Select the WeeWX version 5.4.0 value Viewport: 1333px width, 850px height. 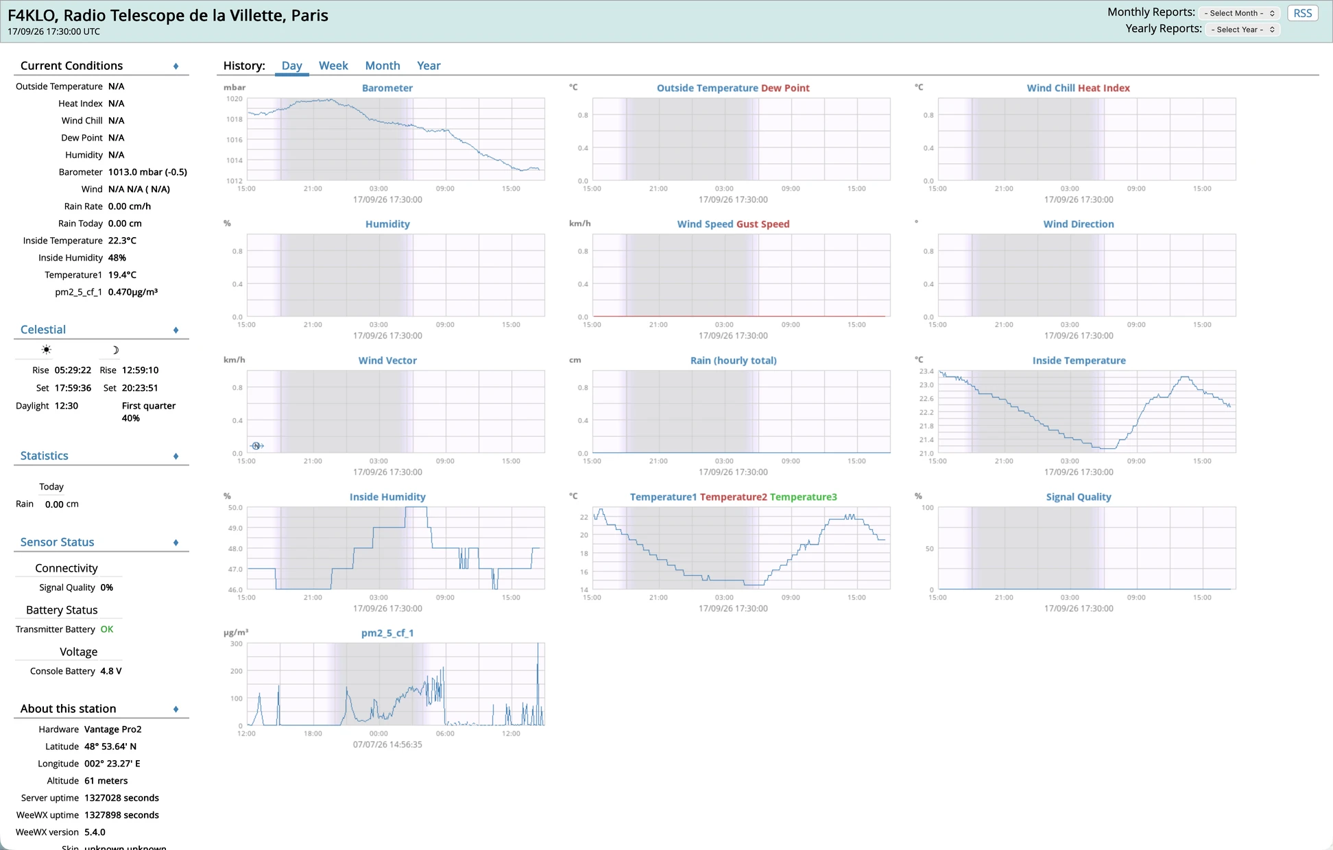[95, 832]
